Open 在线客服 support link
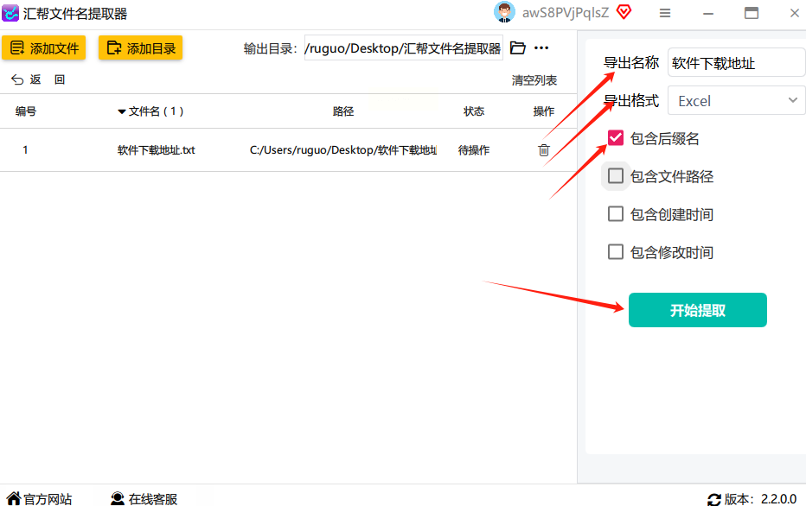This screenshot has width=806, height=506. tap(144, 499)
